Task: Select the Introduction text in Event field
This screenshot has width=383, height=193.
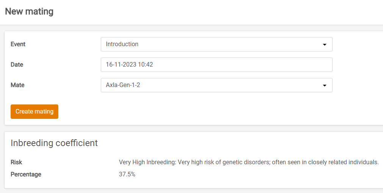Action: [x=122, y=44]
